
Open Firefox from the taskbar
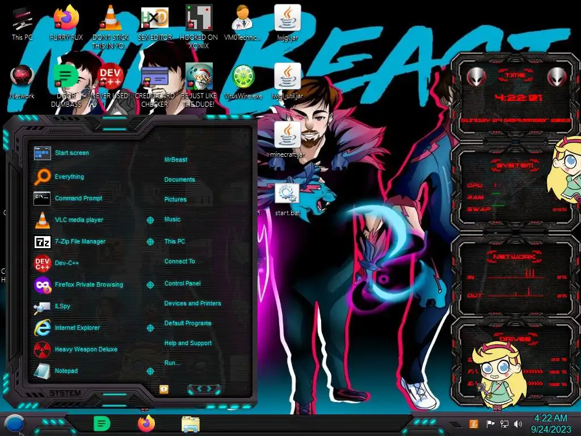(146, 424)
